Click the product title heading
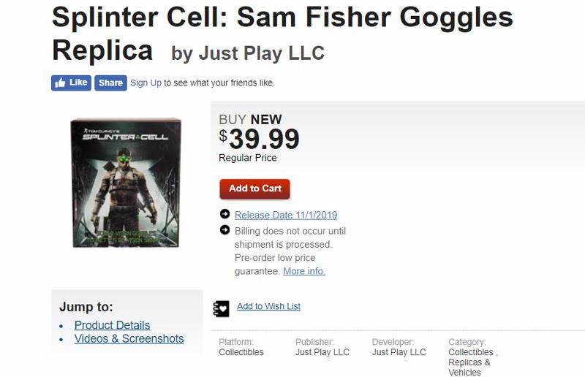Screen dimensions: 585x377 coord(282,33)
